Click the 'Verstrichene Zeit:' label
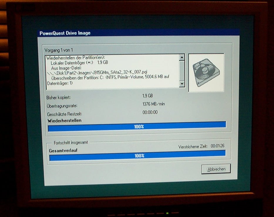This screenshot has width=274, height=217. point(193,147)
